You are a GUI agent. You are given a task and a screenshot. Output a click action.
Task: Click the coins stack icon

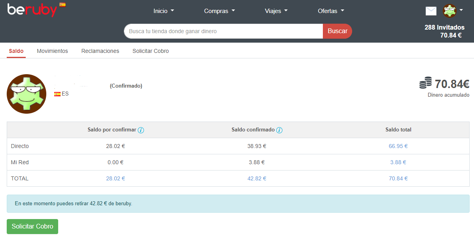click(426, 83)
